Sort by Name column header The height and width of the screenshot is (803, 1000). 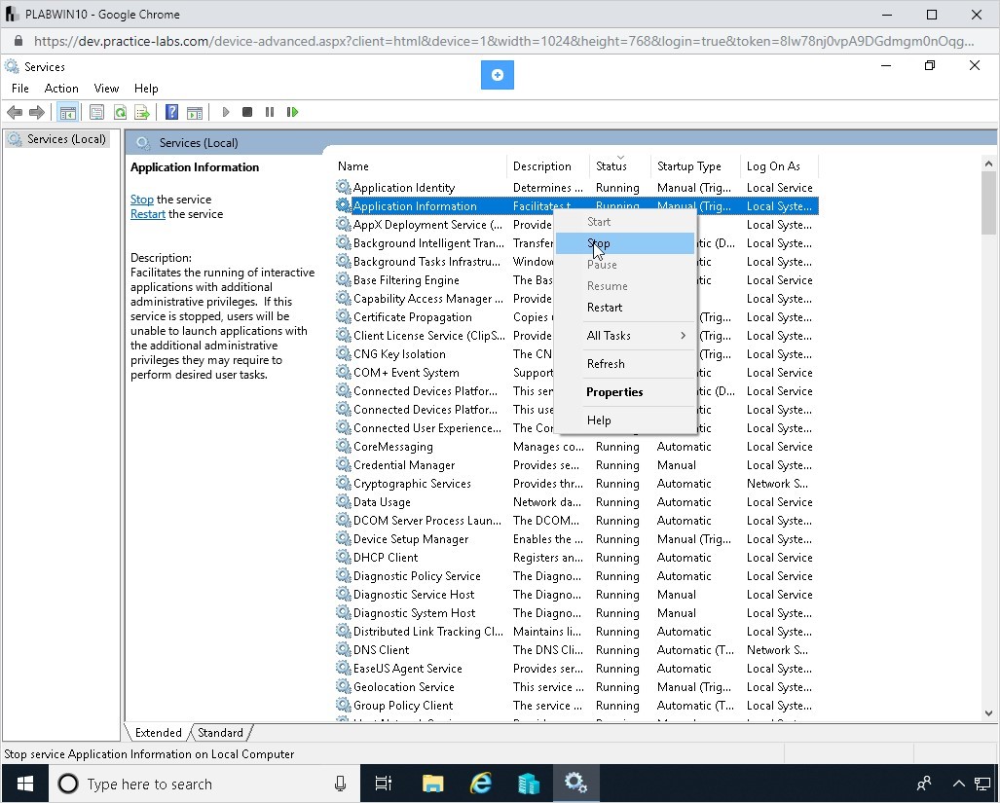tap(421, 166)
